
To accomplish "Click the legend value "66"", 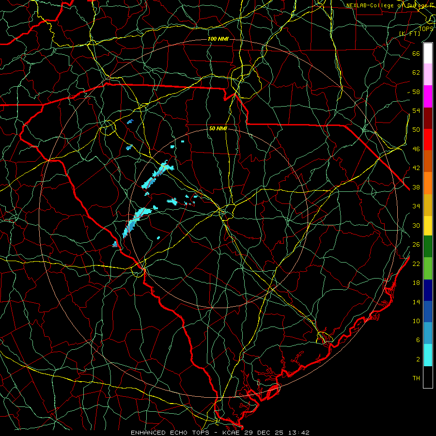I will pyautogui.click(x=416, y=53).
